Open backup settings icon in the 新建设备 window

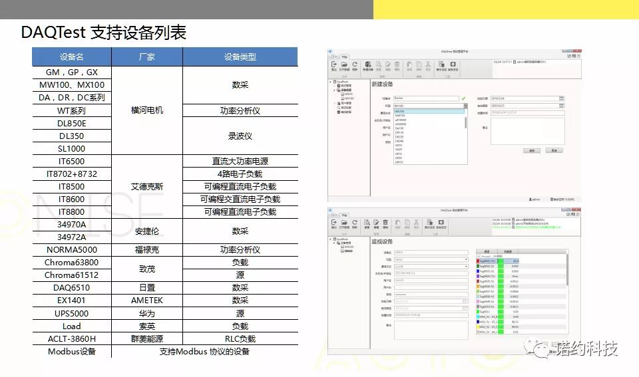coord(441,64)
